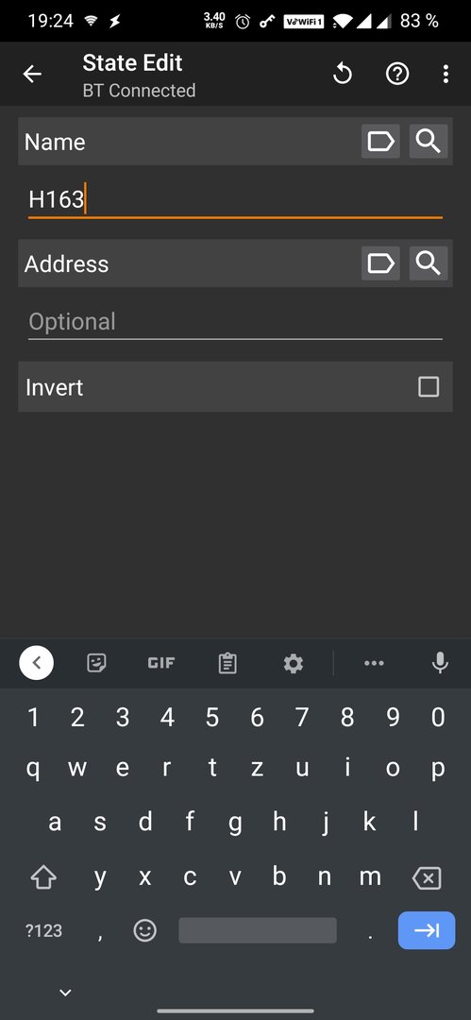Tap the magnifier icon in Address row
Image resolution: width=471 pixels, height=1020 pixels.
[429, 263]
